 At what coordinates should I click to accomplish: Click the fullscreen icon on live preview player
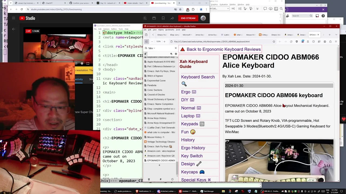pyautogui.click(x=88, y=64)
